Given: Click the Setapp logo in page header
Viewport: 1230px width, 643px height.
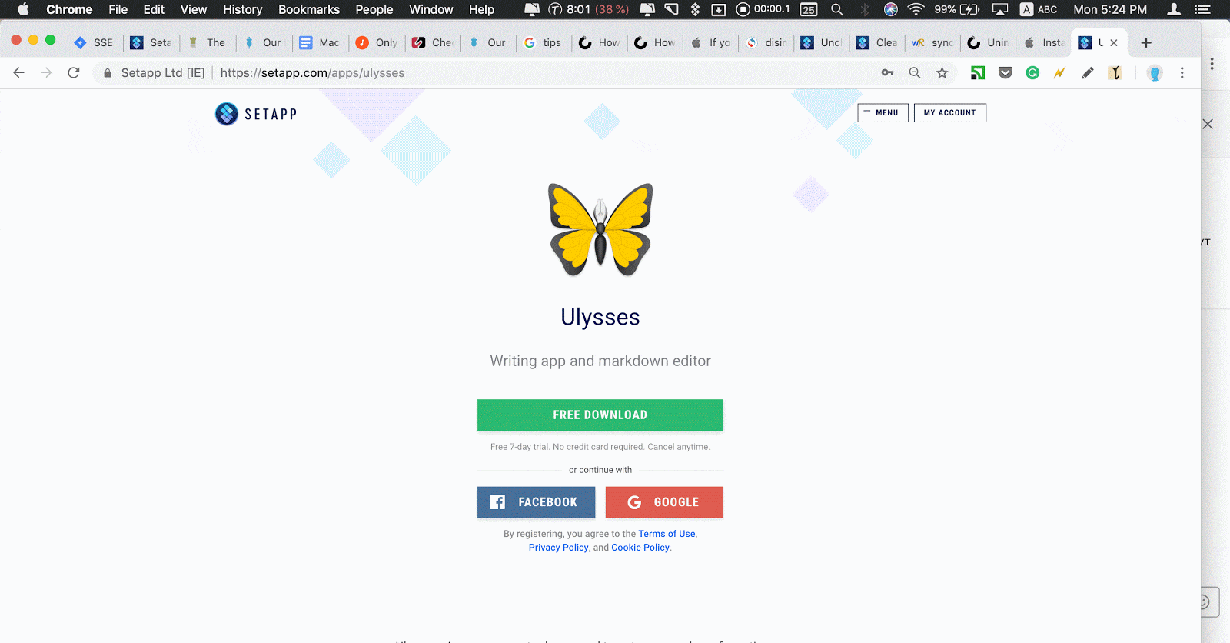Looking at the screenshot, I should point(256,114).
